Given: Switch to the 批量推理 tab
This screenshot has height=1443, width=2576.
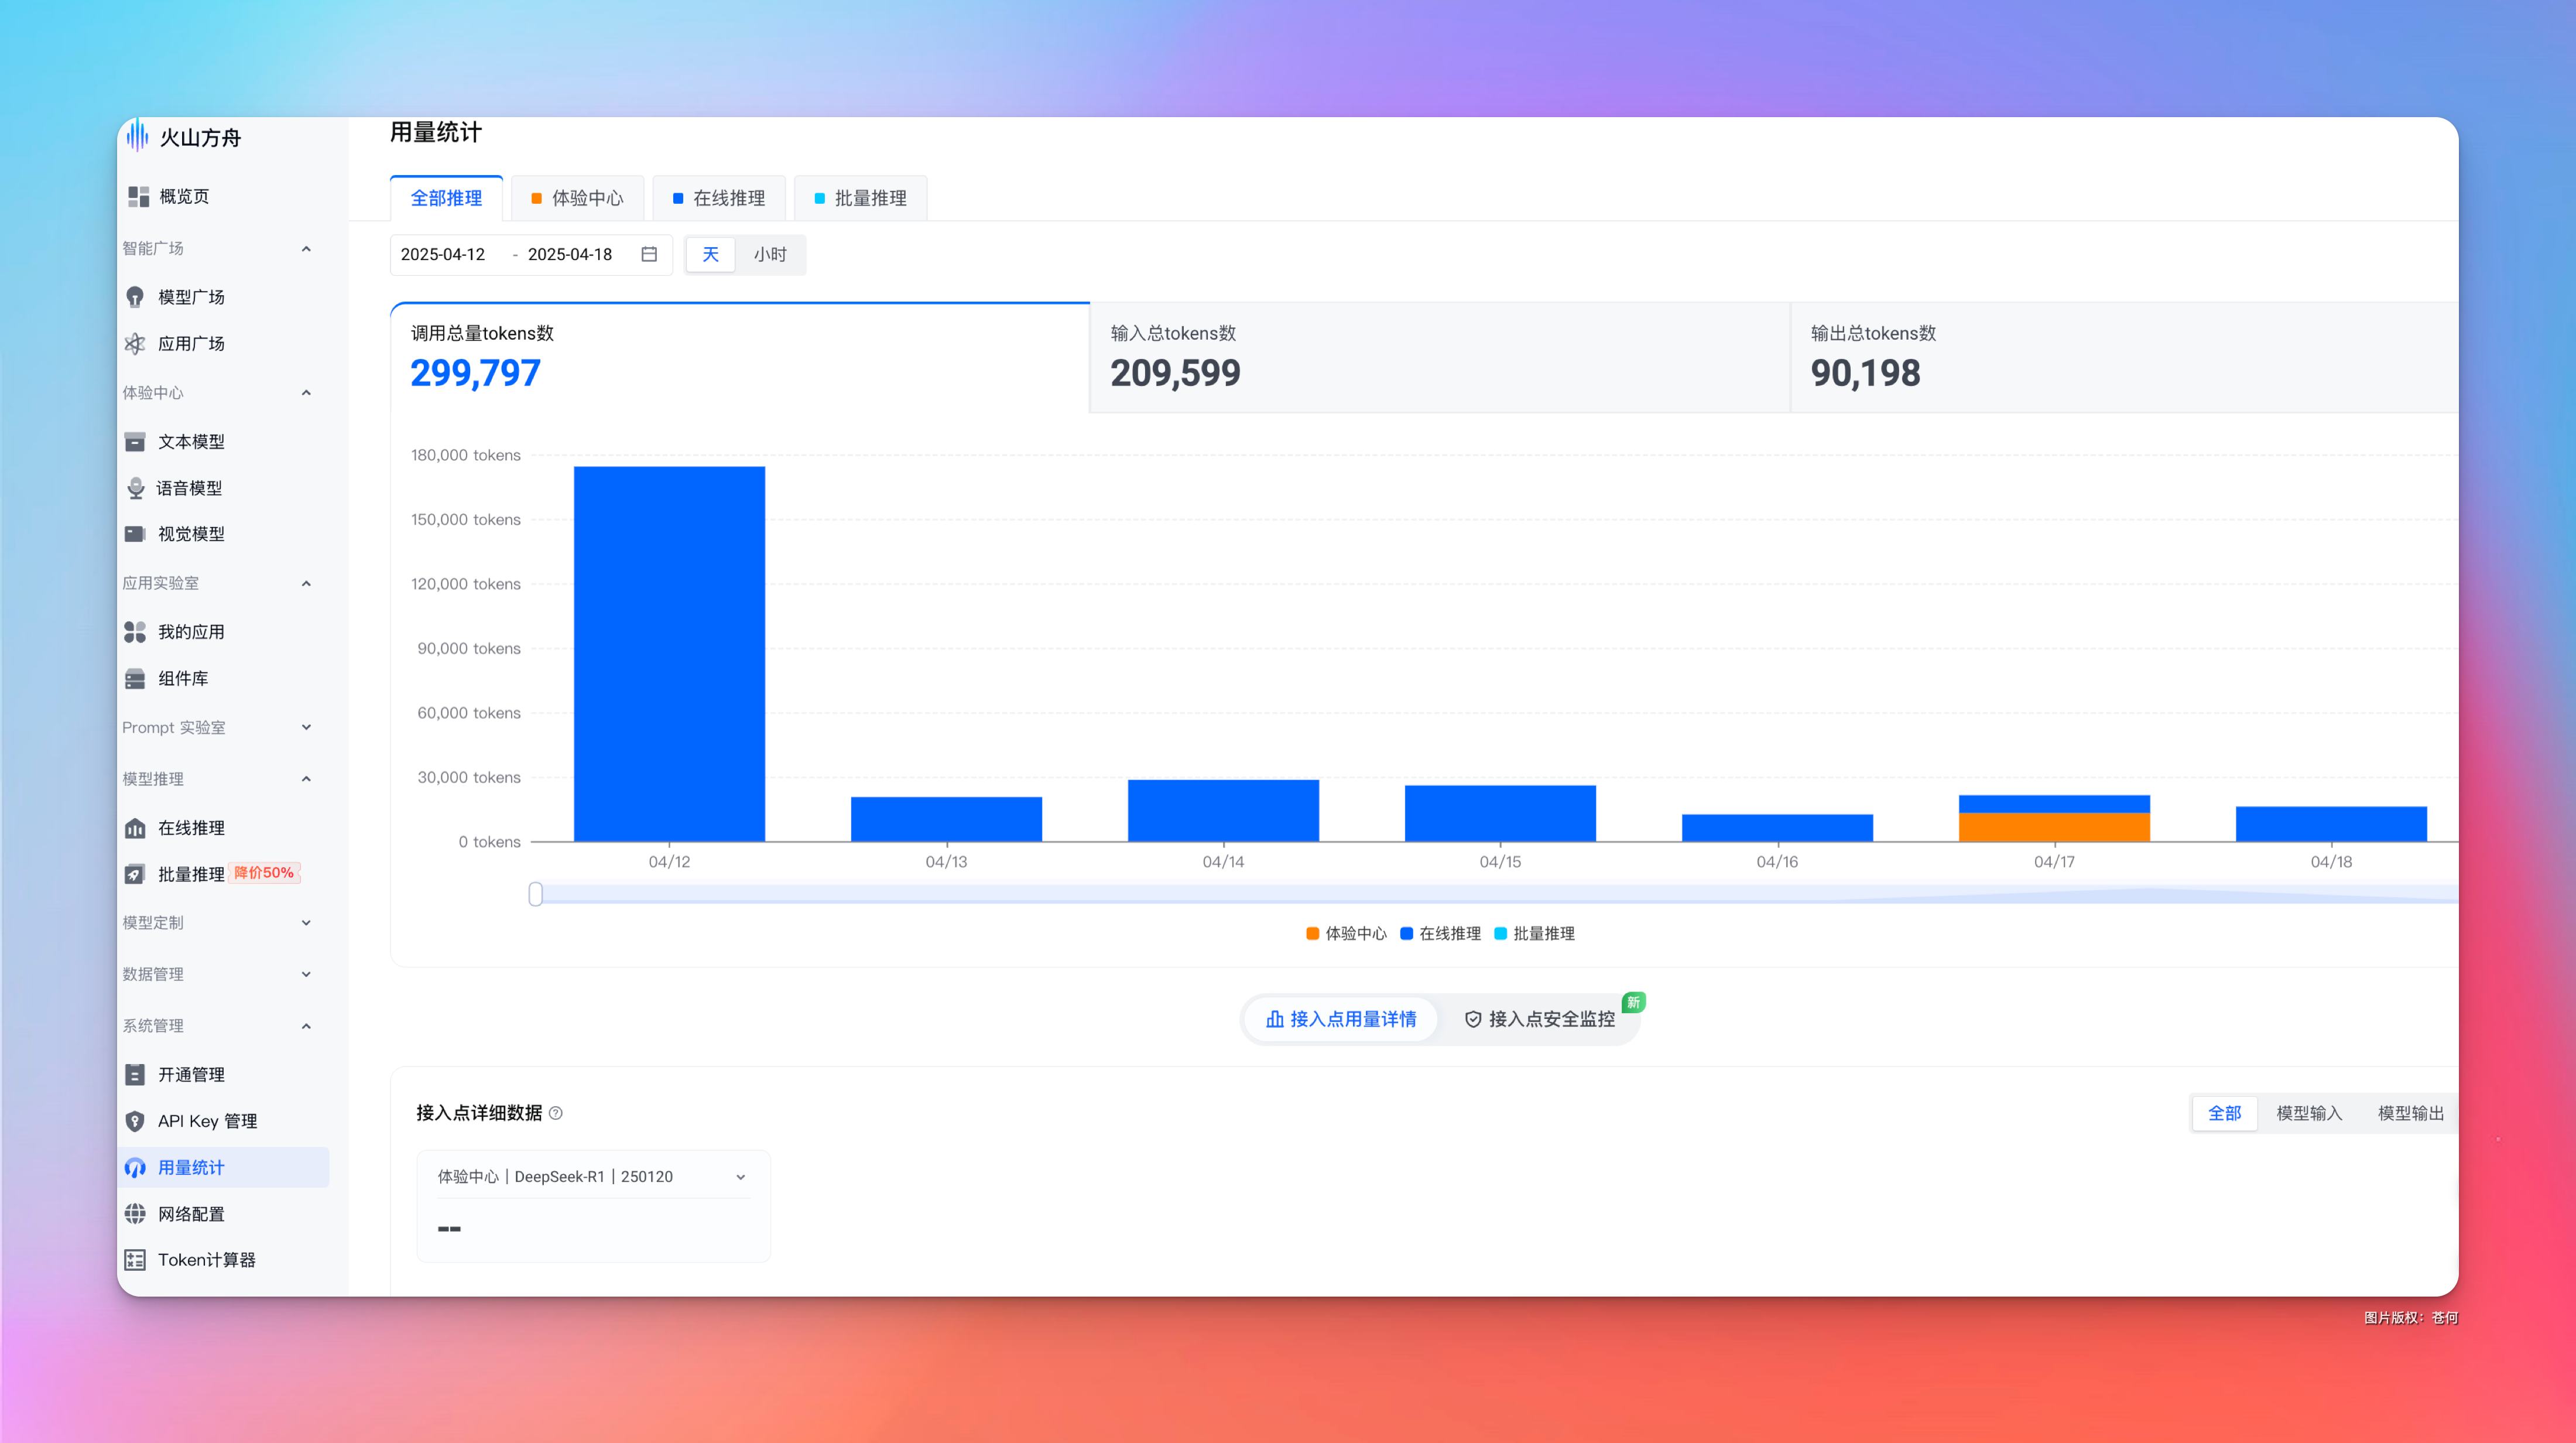Looking at the screenshot, I should 861,198.
